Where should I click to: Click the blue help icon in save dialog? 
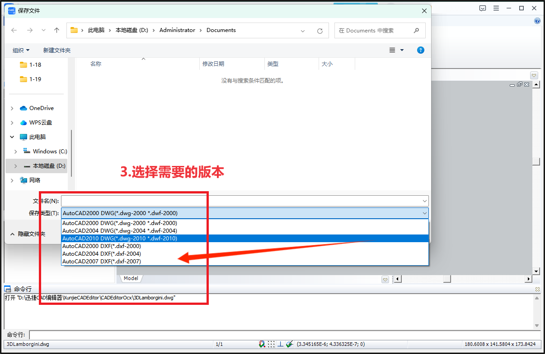pyautogui.click(x=421, y=50)
